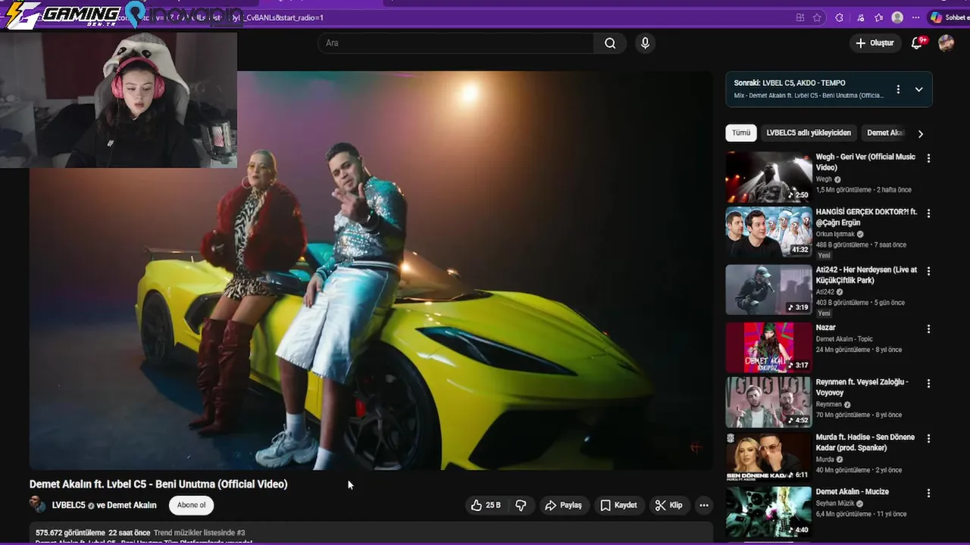The width and height of the screenshot is (970, 545).
Task: Share the video via Paylaş
Action: pyautogui.click(x=563, y=505)
